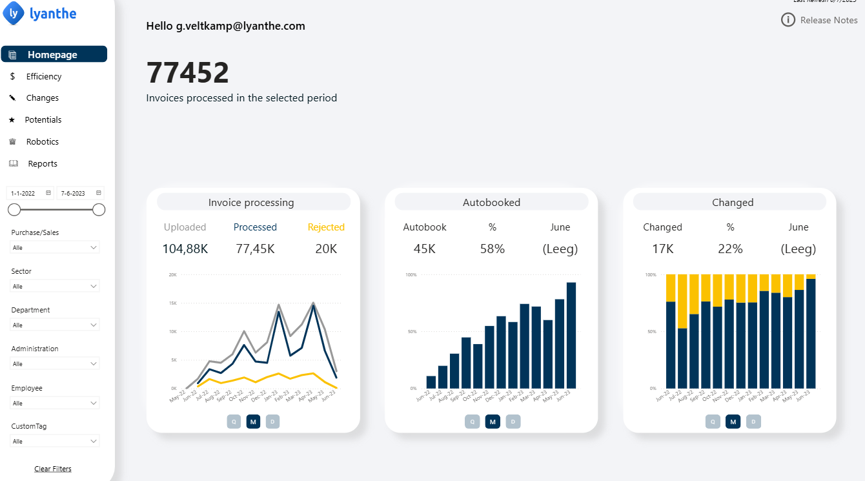This screenshot has width=865, height=481.
Task: Click the lyanthe logo icon
Action: 14,13
